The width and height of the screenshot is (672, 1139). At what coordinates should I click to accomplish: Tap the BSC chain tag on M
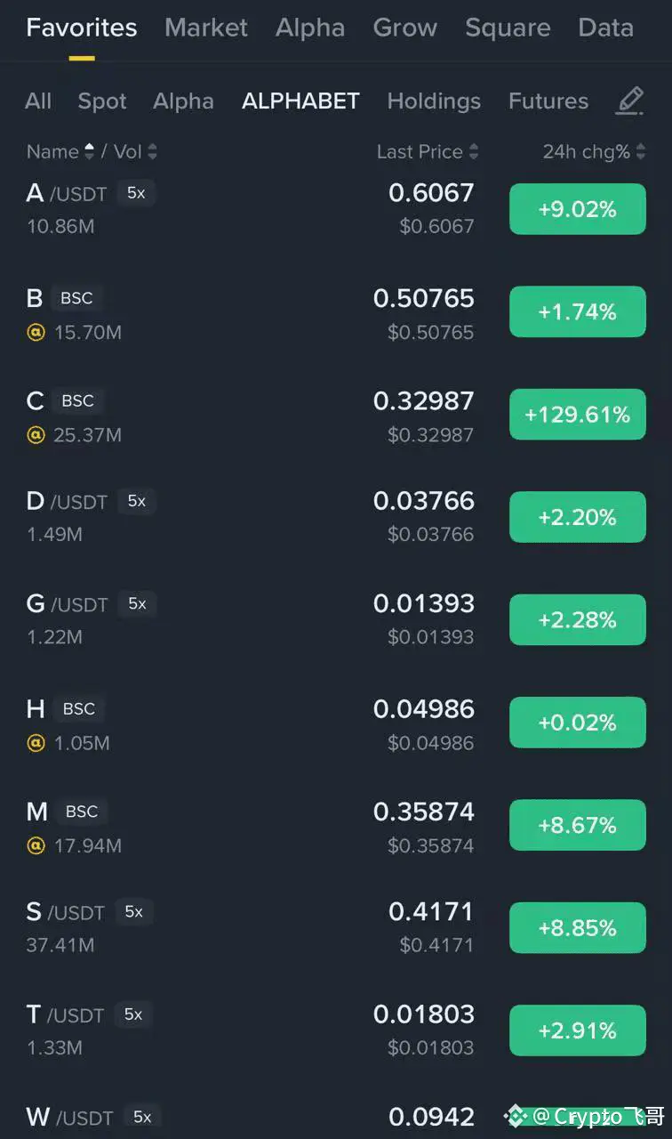[x=82, y=812]
